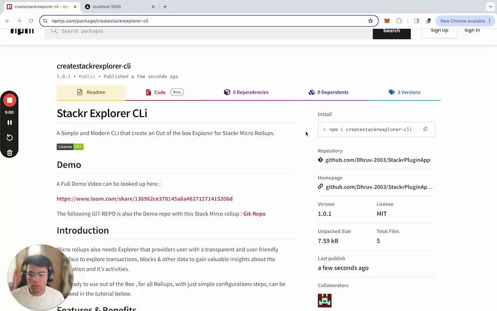Open the Code Beta tab

pyautogui.click(x=164, y=92)
